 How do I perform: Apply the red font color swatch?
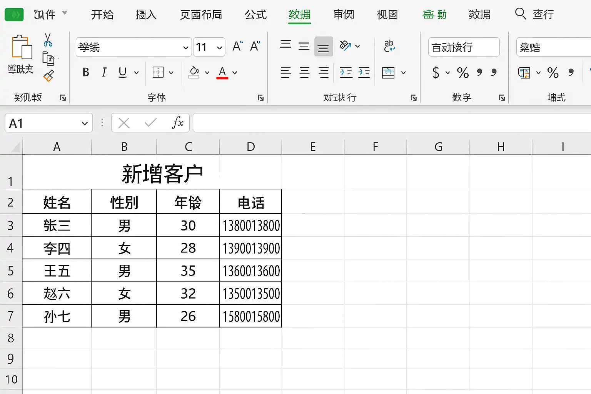tap(222, 72)
